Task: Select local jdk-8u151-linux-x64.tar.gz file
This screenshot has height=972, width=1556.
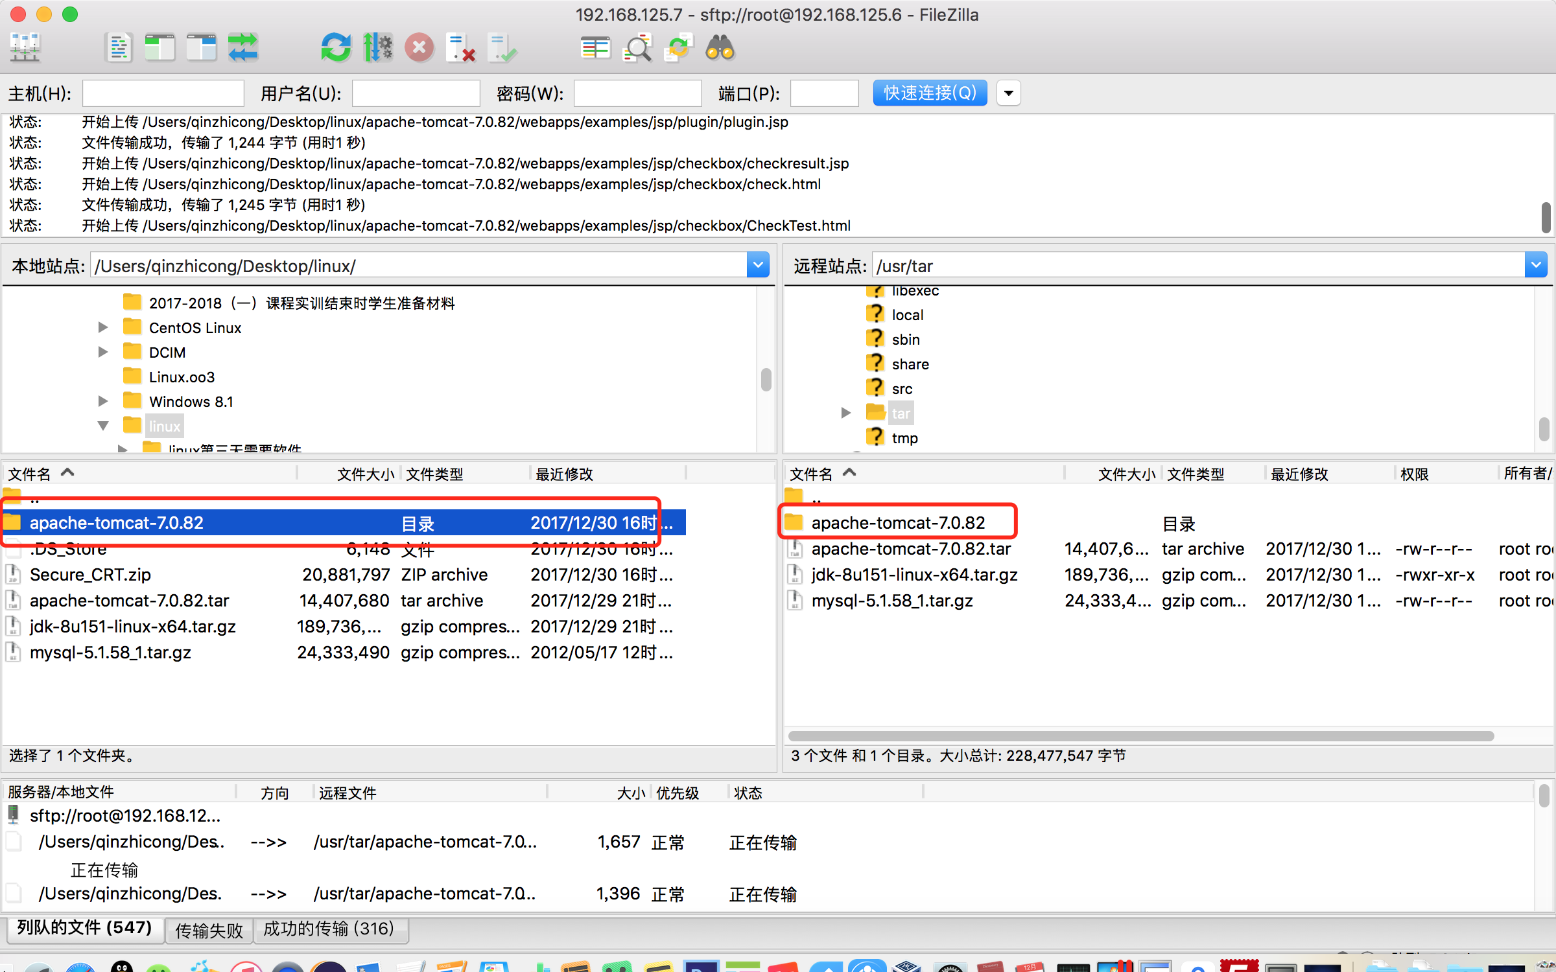Action: coord(344,627)
